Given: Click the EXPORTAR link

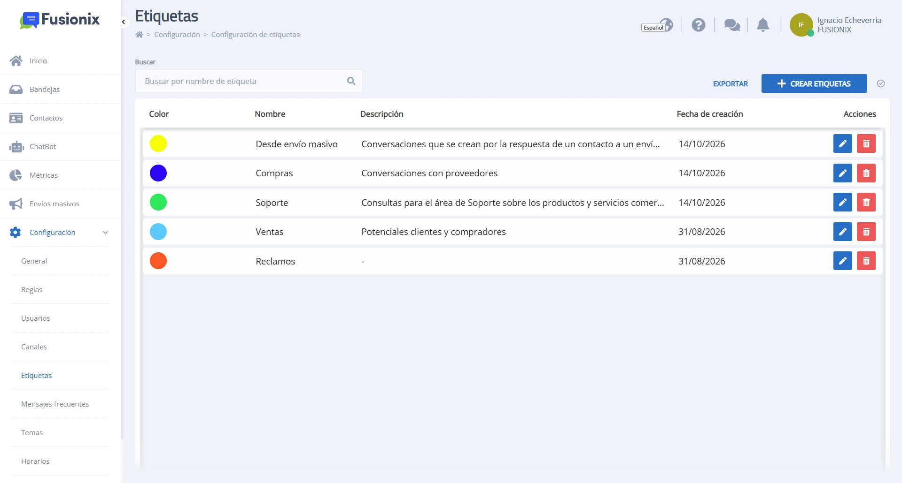Looking at the screenshot, I should click(730, 84).
